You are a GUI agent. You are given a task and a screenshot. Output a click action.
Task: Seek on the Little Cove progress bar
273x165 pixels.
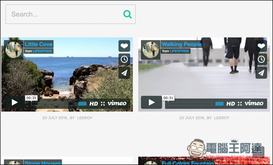(53, 104)
